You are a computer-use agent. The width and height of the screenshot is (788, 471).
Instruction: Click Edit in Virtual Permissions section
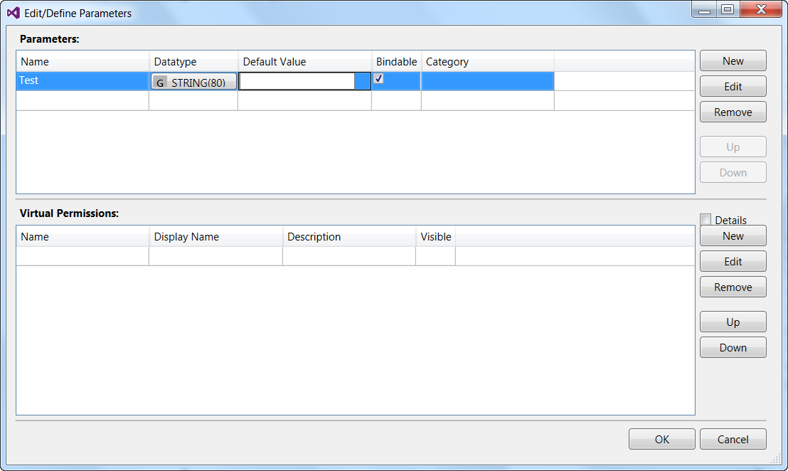tap(733, 261)
